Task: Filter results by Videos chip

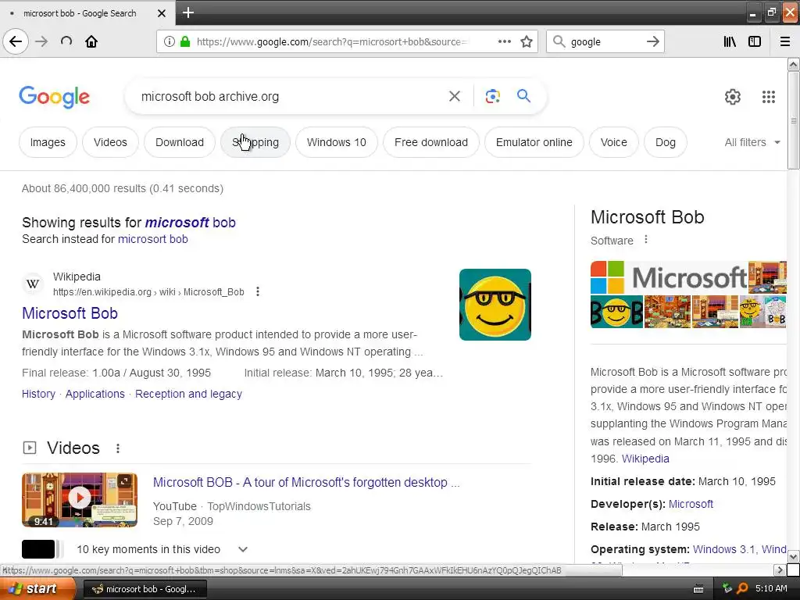Action: point(110,142)
